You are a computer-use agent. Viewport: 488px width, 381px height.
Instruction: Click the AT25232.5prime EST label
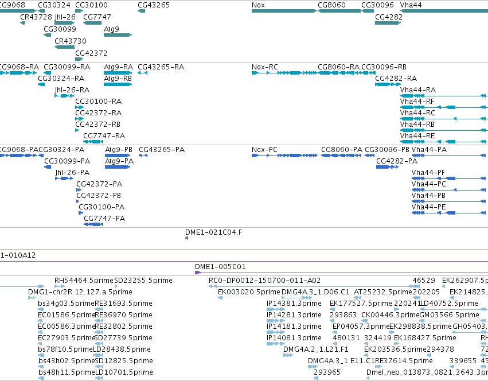tap(383, 292)
